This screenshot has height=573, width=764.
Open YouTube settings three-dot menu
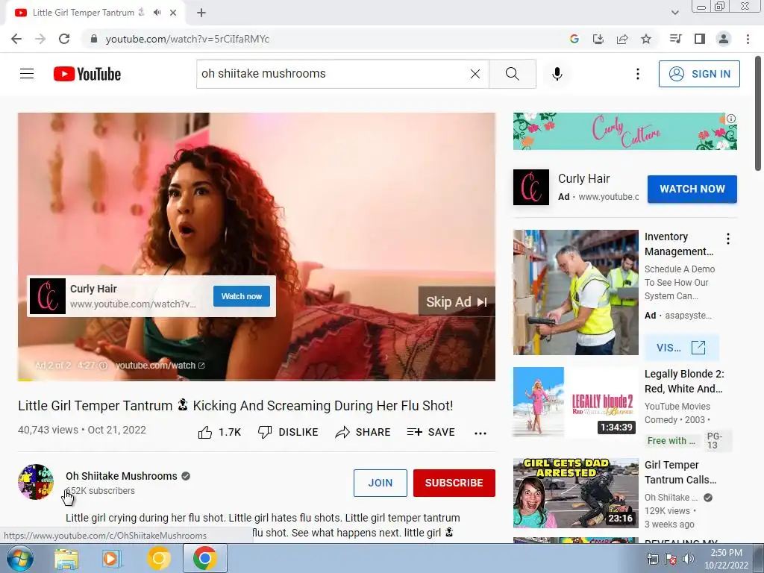tap(637, 74)
